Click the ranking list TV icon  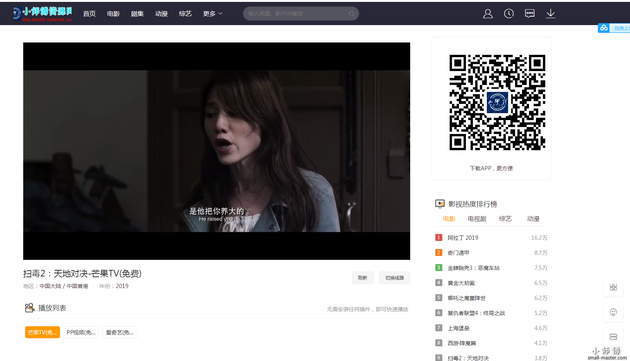click(440, 204)
